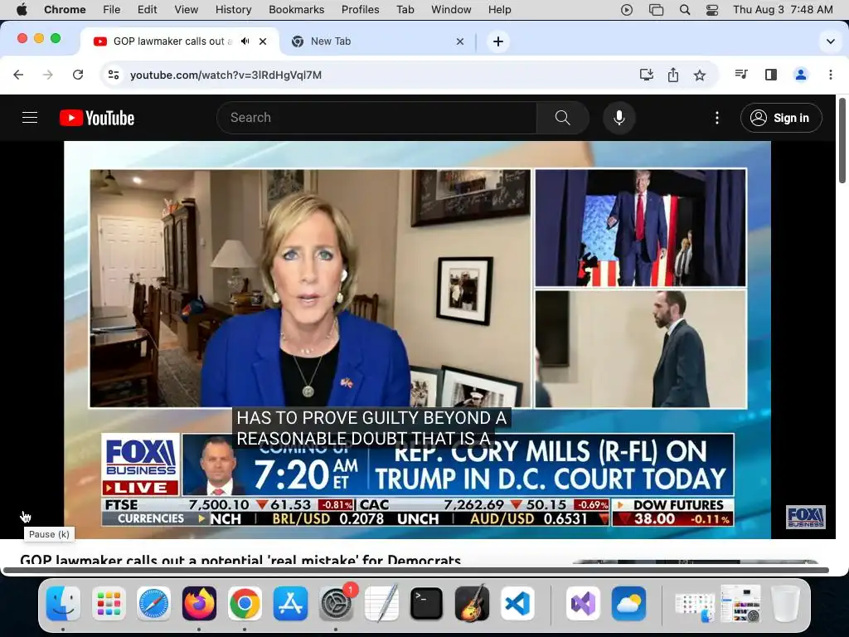
Task: Open the Profiles menu
Action: (x=360, y=10)
